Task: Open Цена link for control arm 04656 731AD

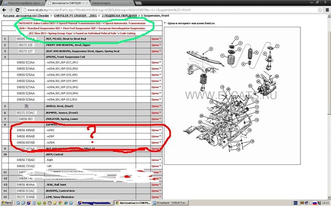Action: pyautogui.click(x=156, y=166)
